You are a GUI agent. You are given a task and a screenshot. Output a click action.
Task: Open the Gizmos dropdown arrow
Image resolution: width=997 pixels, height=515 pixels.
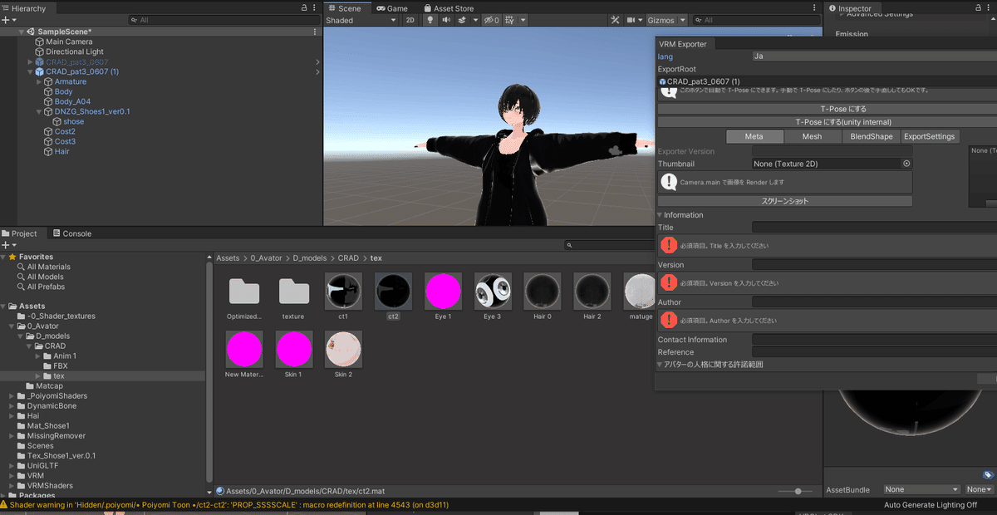(683, 20)
